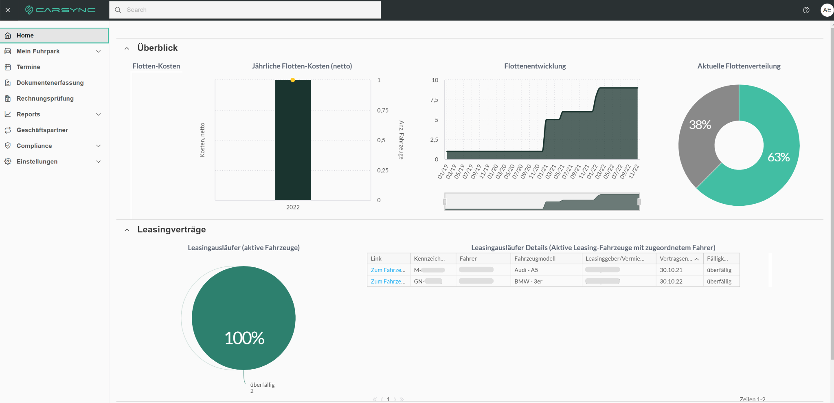Image resolution: width=834 pixels, height=403 pixels.
Task: Open the Flotten-Kosten tab
Action: click(156, 66)
